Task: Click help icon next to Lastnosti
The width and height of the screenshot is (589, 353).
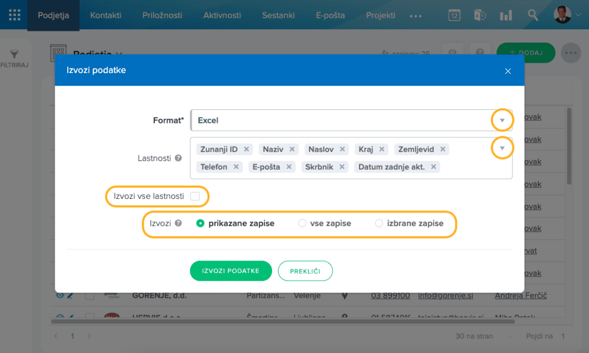Action: coord(178,158)
